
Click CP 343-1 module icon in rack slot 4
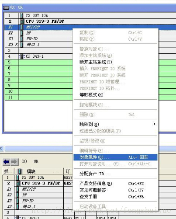22,56
